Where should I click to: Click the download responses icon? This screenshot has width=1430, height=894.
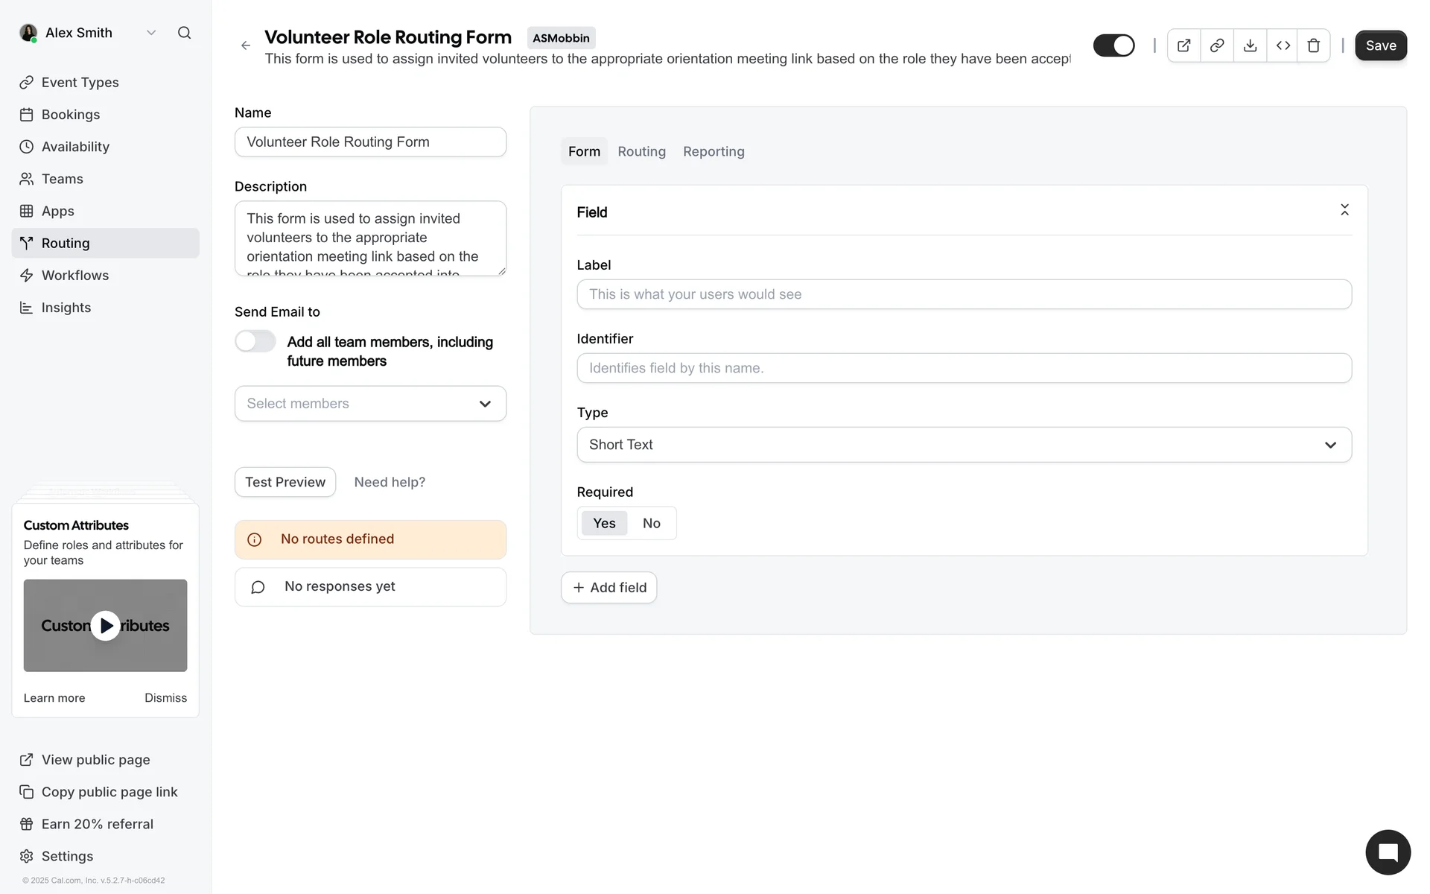tap(1250, 45)
